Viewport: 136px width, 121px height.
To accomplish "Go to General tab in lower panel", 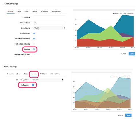I will pos(10,74).
